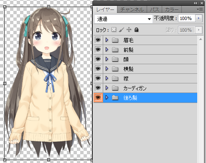Collapse the panel with double-arrow icon
The image size is (206, 163).
[196, 3]
